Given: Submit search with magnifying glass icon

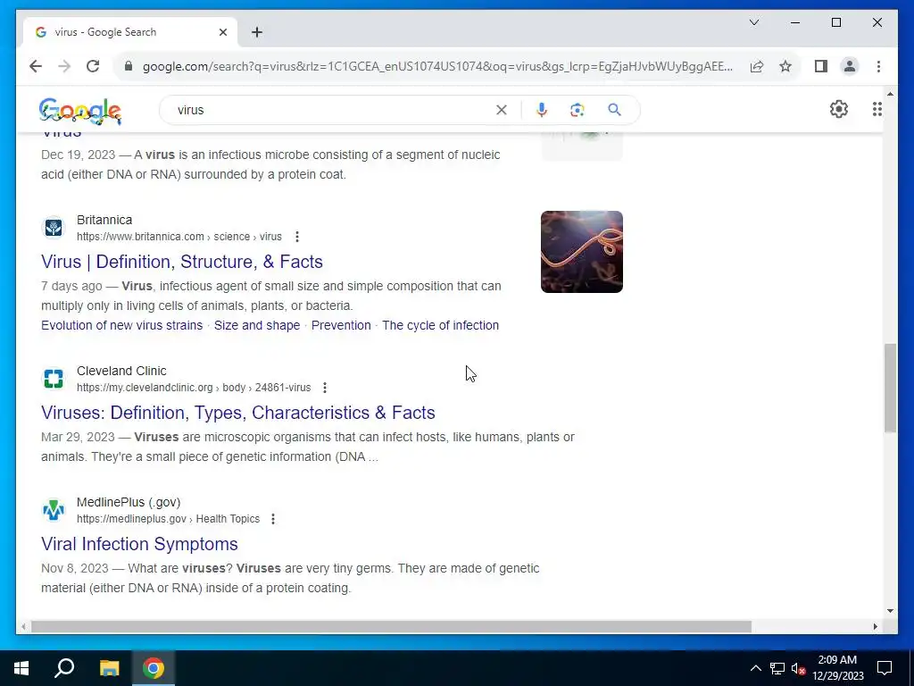Looking at the screenshot, I should tap(614, 110).
